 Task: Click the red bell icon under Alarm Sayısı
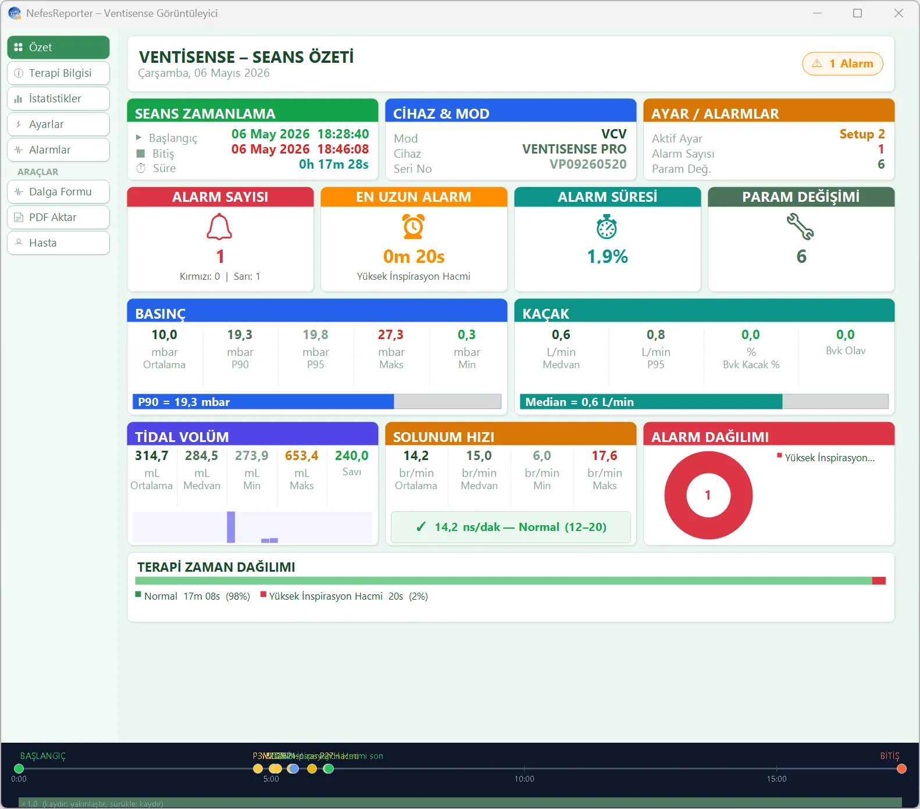pos(220,227)
